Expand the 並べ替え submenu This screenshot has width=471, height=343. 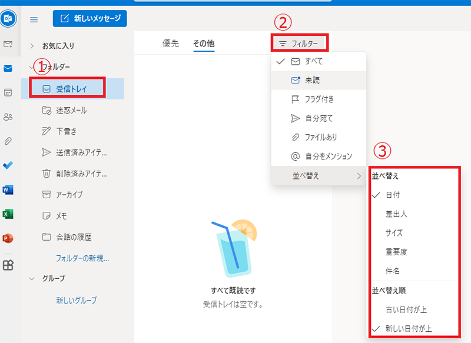[x=319, y=175]
